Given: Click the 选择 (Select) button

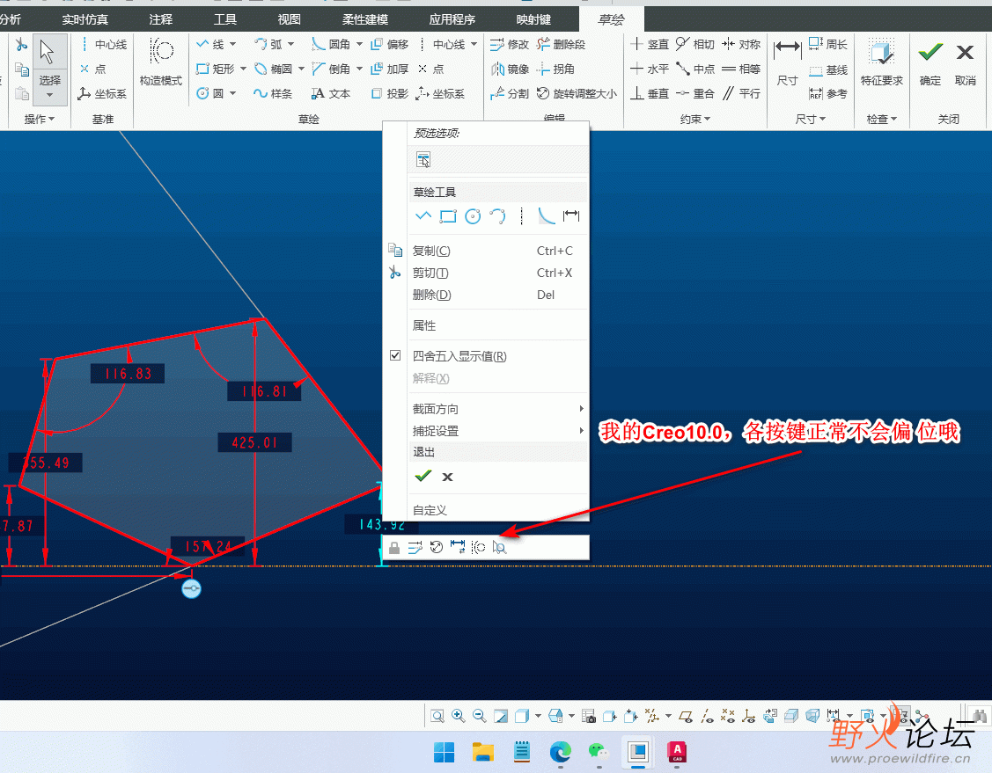Looking at the screenshot, I should pyautogui.click(x=49, y=69).
